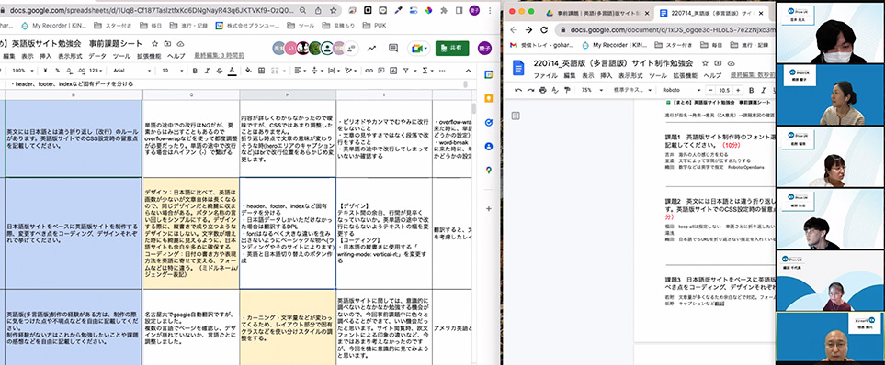The height and width of the screenshot is (365, 885).
Task: Open the Docs 標準テキスト style dropdown
Action: click(632, 90)
